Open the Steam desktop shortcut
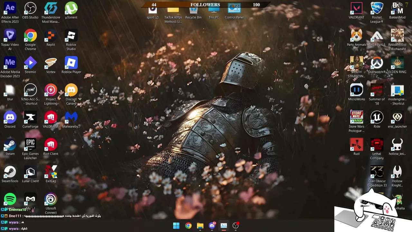Image resolution: width=412 pixels, height=232 pixels. 10,147
